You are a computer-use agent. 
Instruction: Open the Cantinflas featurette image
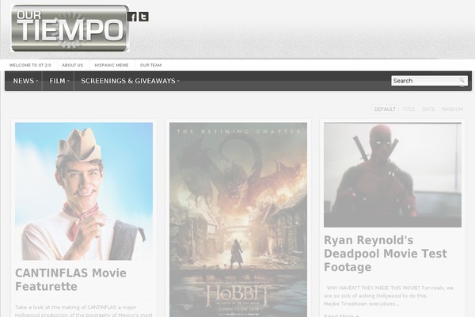coord(84,191)
